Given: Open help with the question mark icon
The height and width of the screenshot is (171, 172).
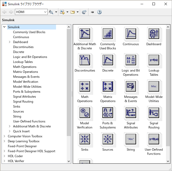Looking at the screenshot, I should pos(99,12).
